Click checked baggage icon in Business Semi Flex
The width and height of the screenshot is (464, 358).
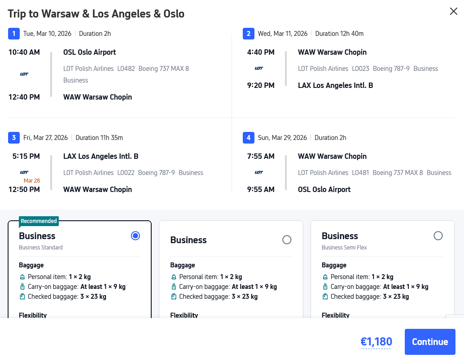pyautogui.click(x=325, y=297)
